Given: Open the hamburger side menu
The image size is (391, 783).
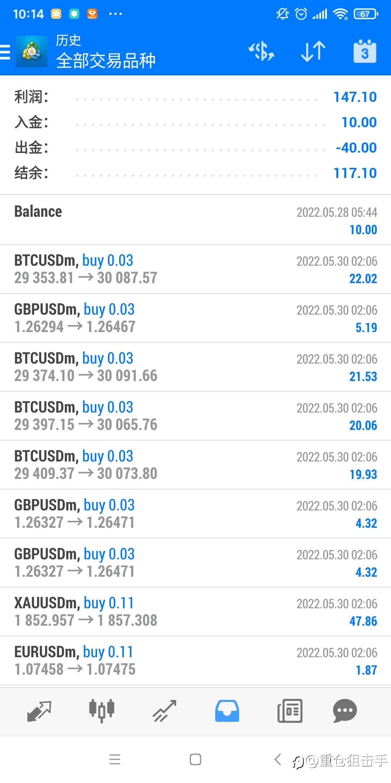Looking at the screenshot, I should (x=5, y=51).
